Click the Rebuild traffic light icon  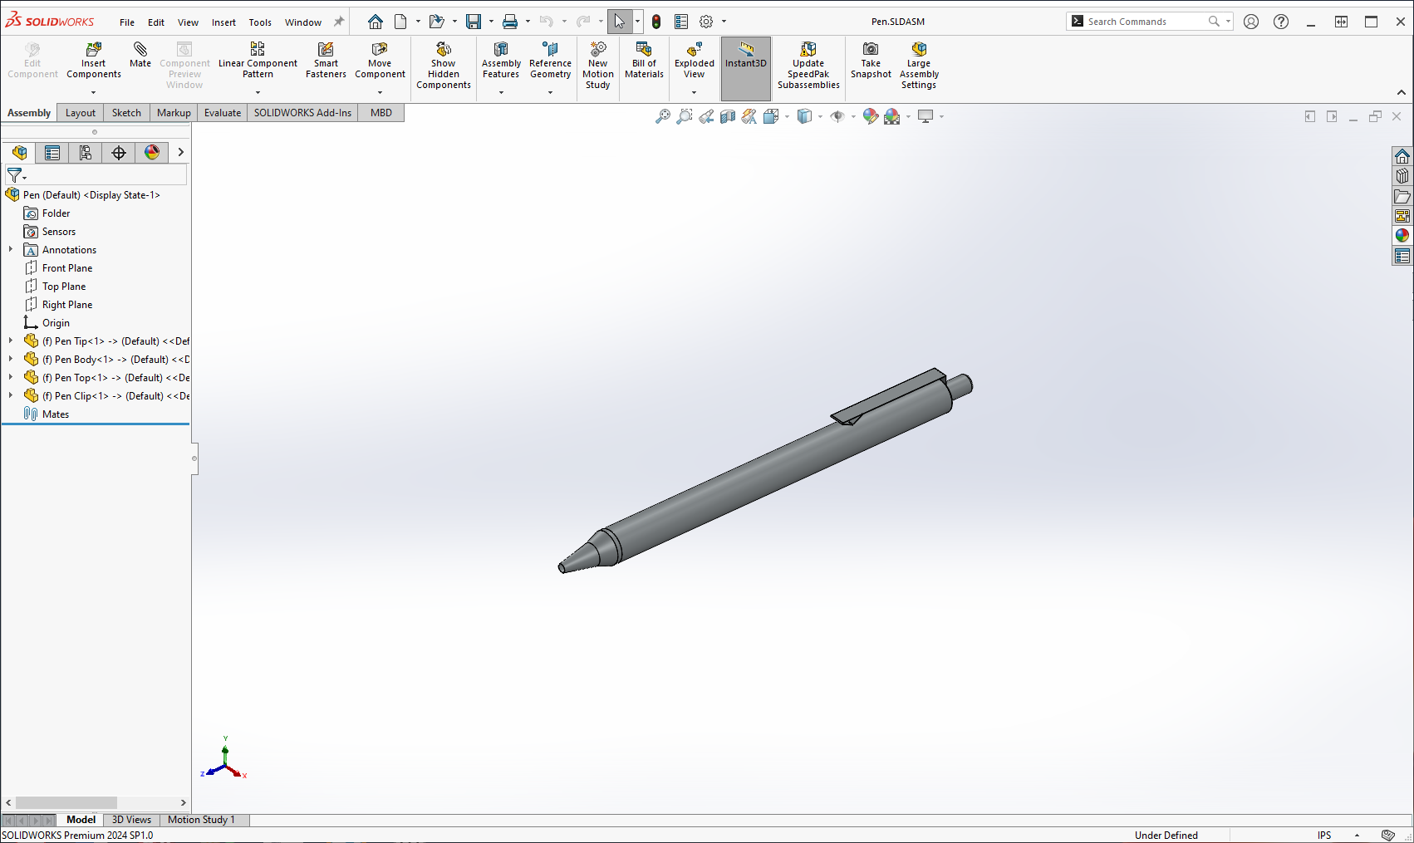tap(656, 22)
